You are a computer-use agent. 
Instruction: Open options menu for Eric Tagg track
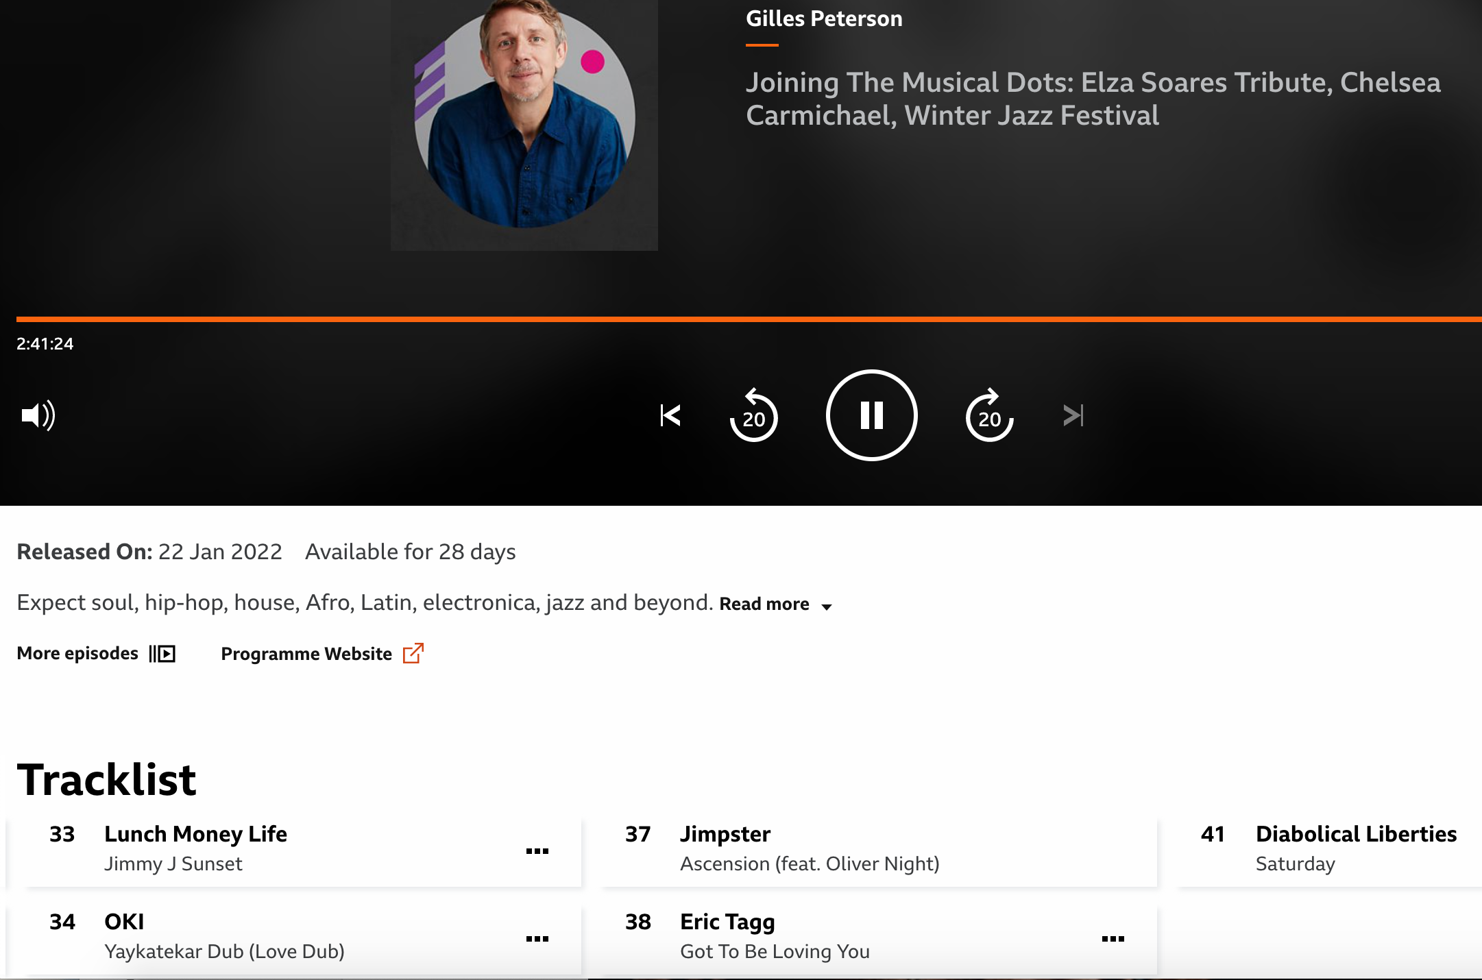click(1113, 939)
